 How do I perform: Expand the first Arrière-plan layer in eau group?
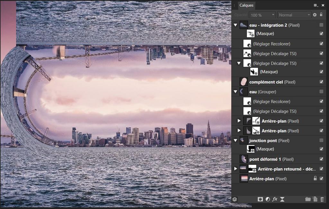tap(239, 121)
